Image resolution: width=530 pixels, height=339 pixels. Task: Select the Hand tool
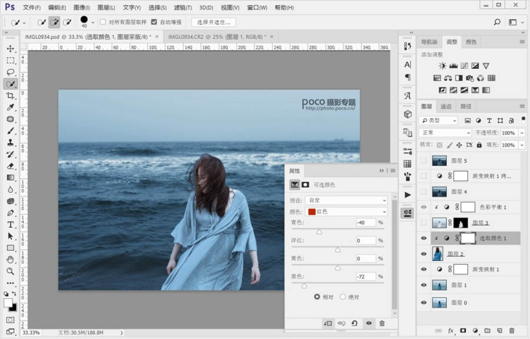tap(10, 260)
